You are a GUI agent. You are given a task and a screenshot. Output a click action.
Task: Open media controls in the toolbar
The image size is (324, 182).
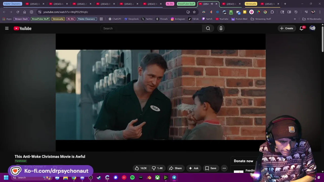[x=306, y=12]
